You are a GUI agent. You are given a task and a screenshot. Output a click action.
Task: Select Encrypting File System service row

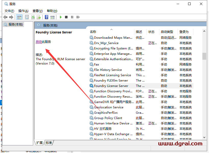[141, 48]
